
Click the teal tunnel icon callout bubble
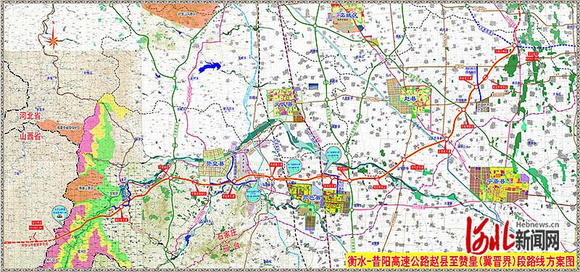coord(59,213)
